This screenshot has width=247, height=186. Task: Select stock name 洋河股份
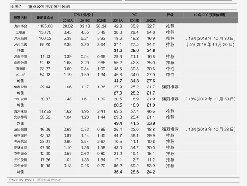(x=20, y=39)
